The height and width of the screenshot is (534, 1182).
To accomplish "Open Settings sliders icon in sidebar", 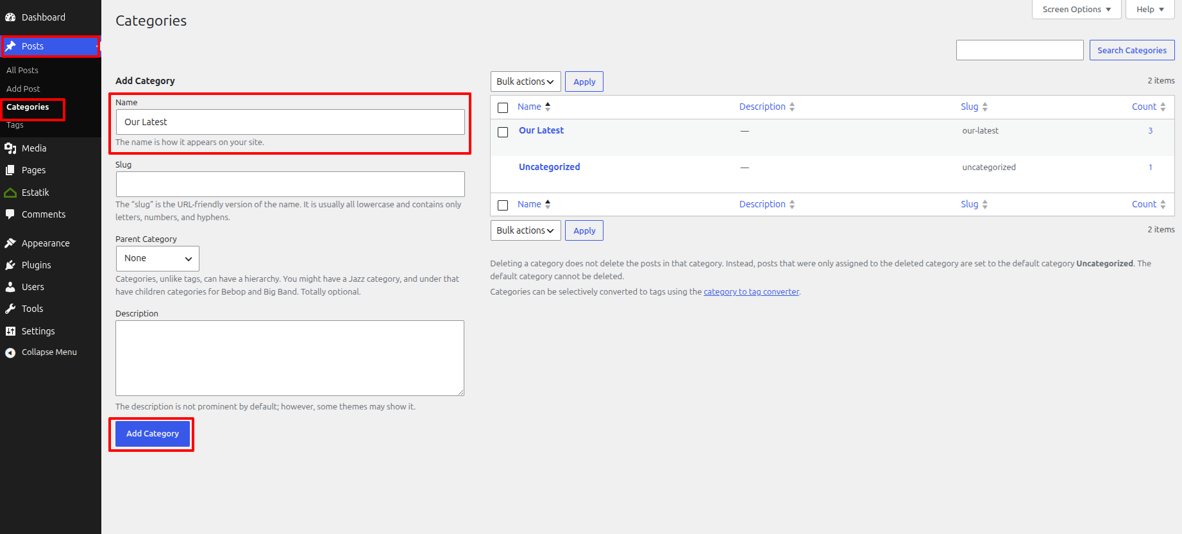I will [10, 331].
